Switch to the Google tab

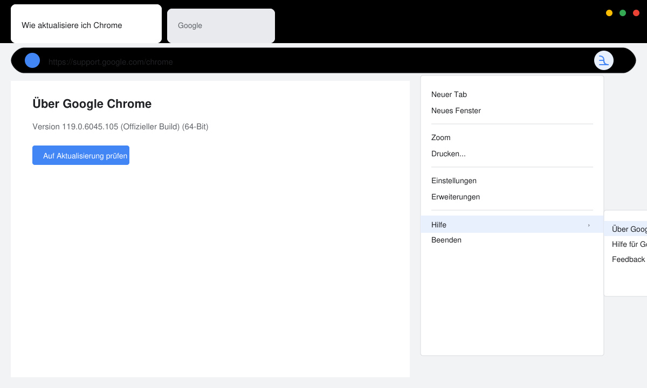tap(221, 25)
